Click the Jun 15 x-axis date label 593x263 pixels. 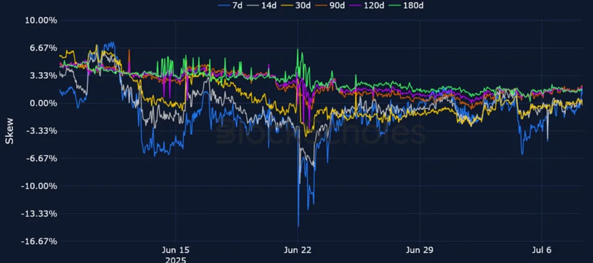175,250
